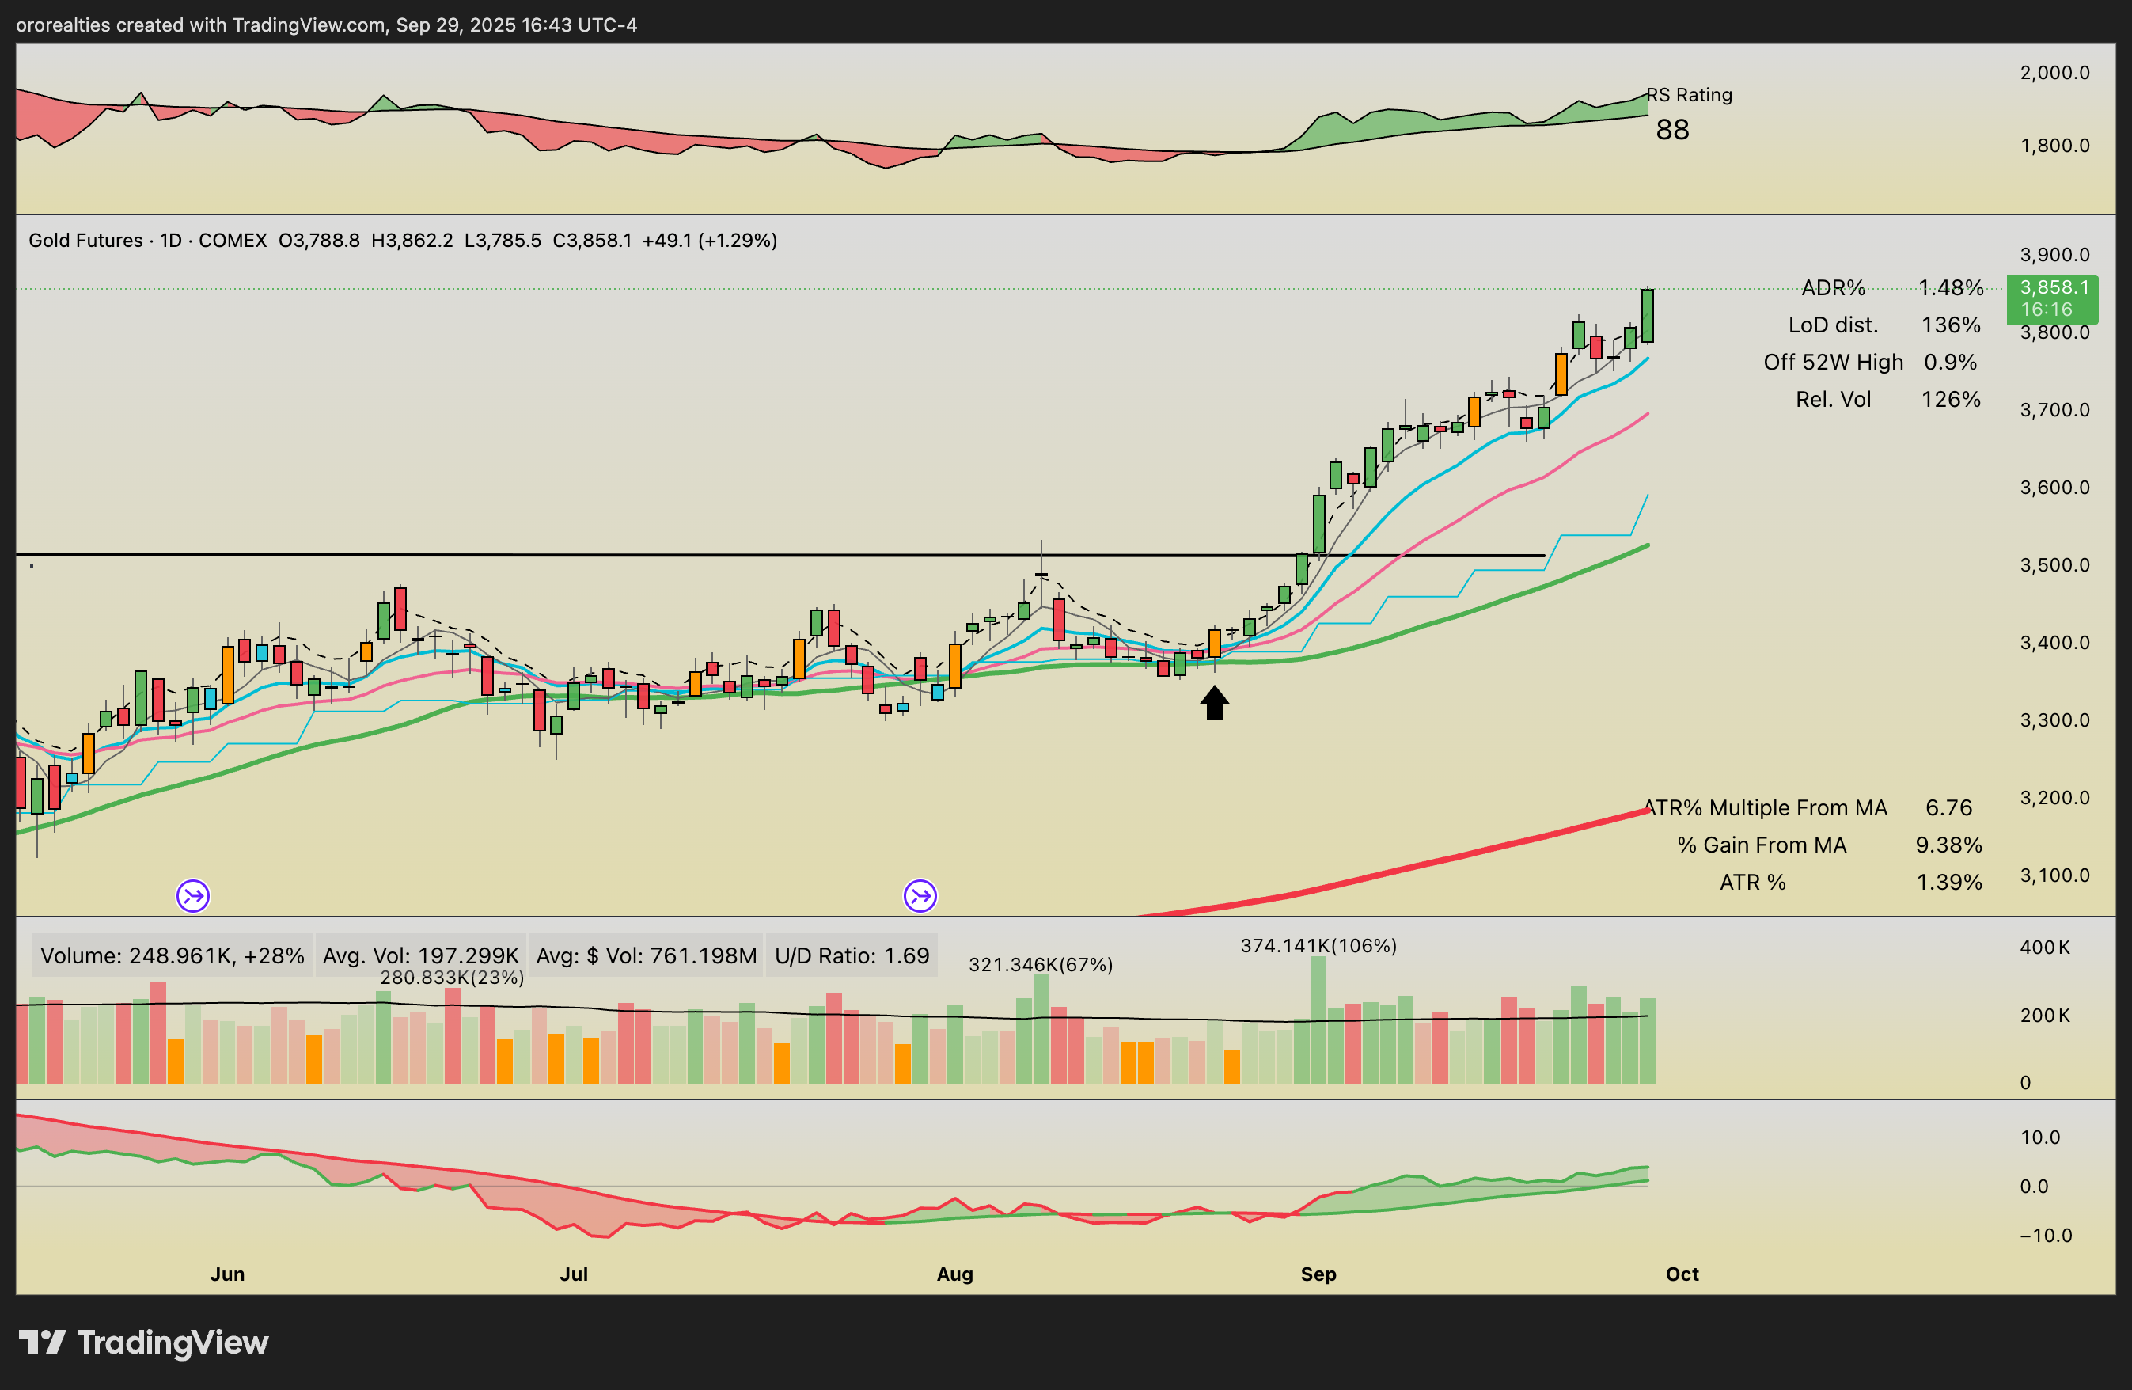The image size is (2132, 1390).
Task: Click the left purple contract-rollover icon
Action: coord(192,895)
